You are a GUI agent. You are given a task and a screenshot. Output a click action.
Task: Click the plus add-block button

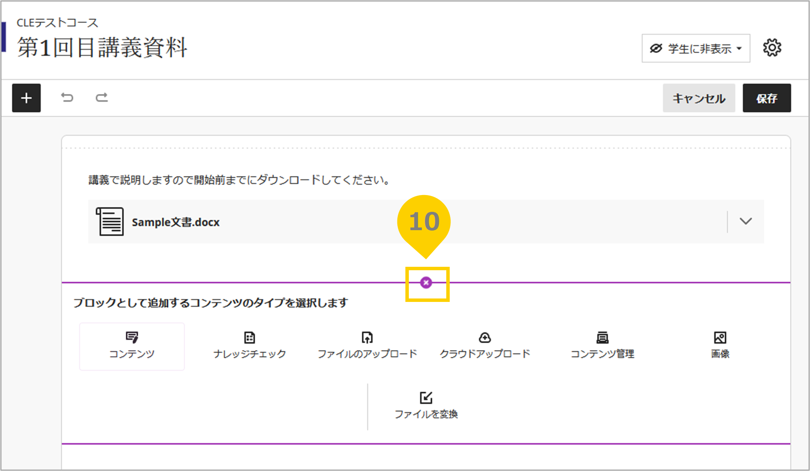coord(26,98)
